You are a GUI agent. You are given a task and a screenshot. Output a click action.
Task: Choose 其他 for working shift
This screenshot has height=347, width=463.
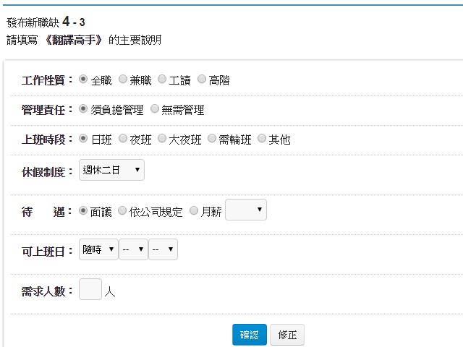click(x=262, y=139)
